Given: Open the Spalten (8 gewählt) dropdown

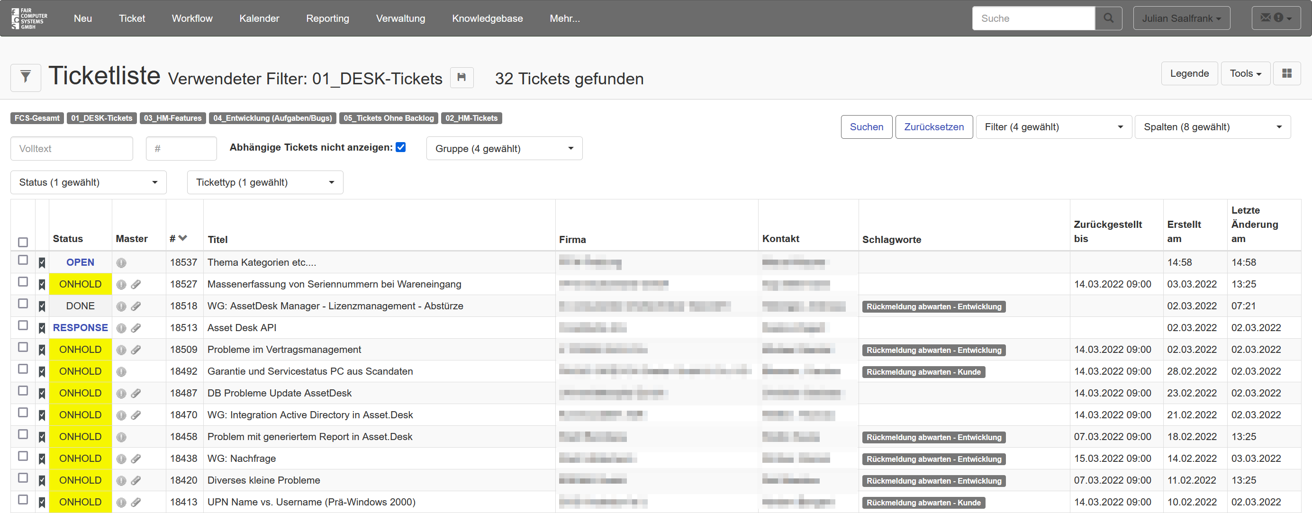Looking at the screenshot, I should [1212, 127].
